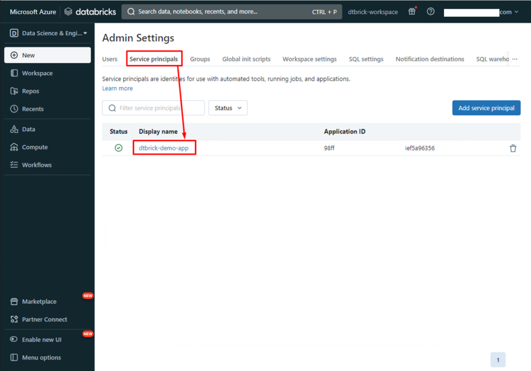Follow the Learn more link

tap(118, 88)
